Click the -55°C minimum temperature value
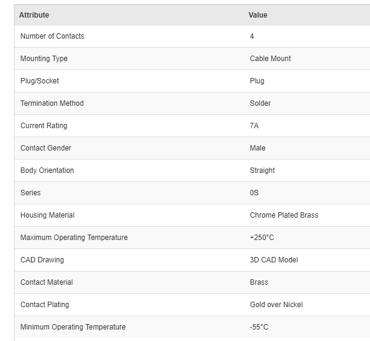Viewport: 370px width, 341px height. tap(259, 327)
